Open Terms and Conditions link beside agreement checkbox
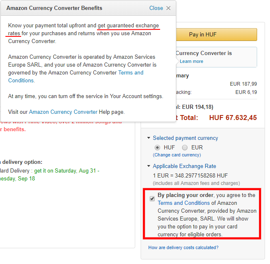Screen dimensions: 270x264 click(184, 203)
